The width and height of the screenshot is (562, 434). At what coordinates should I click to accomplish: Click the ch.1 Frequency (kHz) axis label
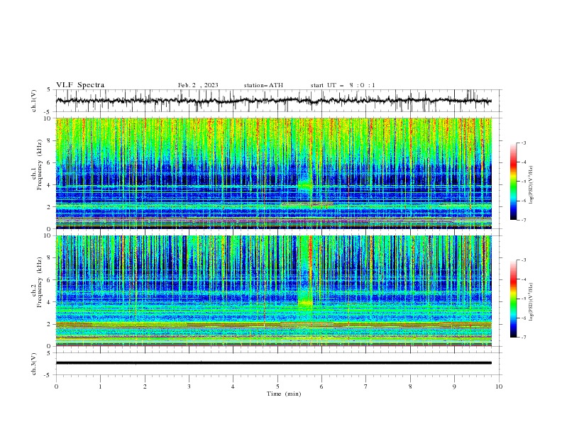[x=37, y=165]
